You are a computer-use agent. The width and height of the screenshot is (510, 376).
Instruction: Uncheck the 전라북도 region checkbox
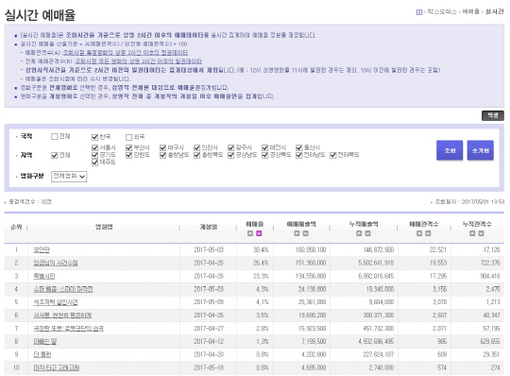tap(332, 155)
